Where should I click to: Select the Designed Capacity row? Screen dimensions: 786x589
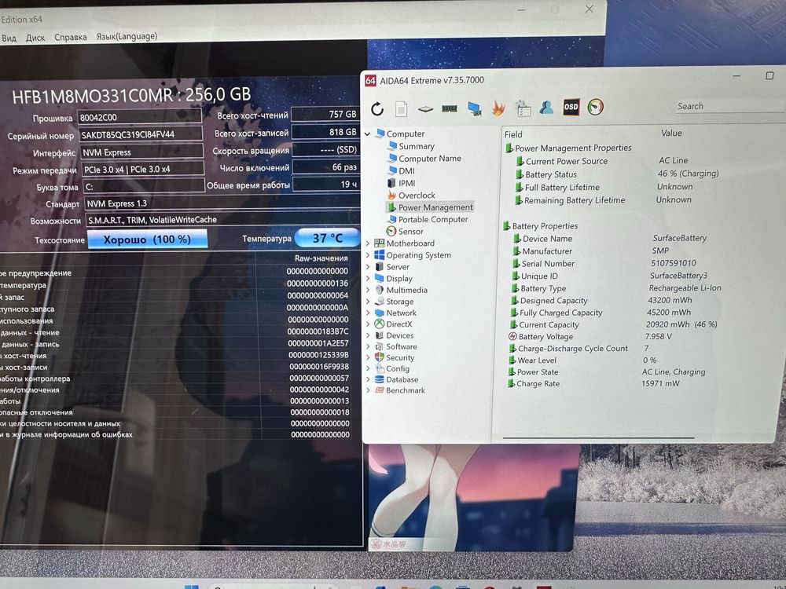point(601,301)
